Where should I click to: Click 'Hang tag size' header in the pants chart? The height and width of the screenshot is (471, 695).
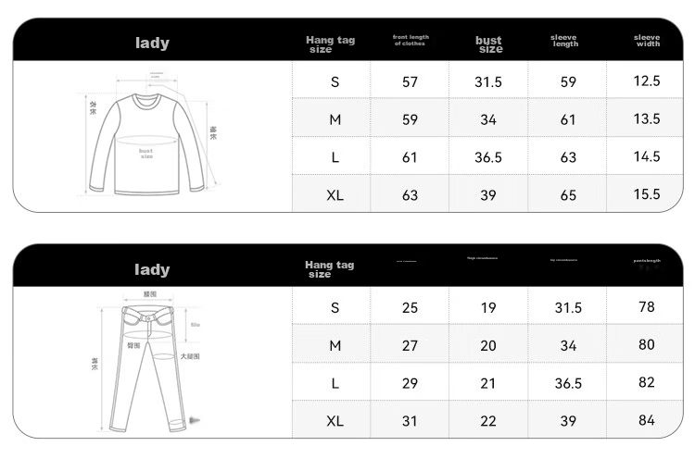pyautogui.click(x=329, y=269)
